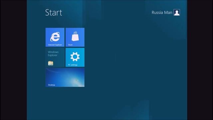Image resolution: width=213 pixels, height=120 pixels.
Task: Open the Desktop tile
Action: (x=65, y=77)
